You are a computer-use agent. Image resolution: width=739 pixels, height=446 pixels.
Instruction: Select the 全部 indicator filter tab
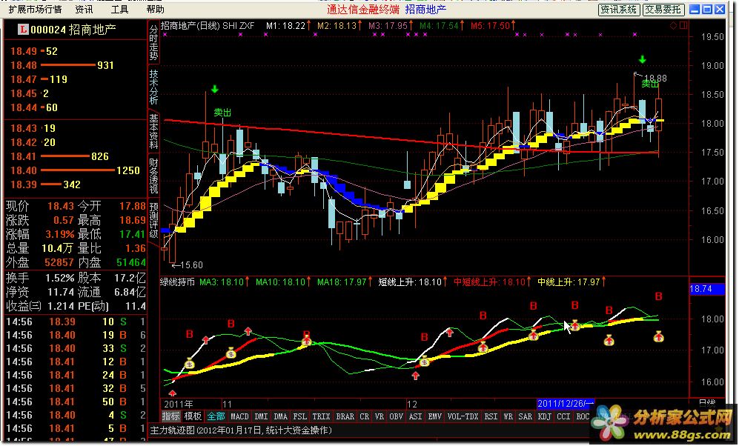pos(216,416)
